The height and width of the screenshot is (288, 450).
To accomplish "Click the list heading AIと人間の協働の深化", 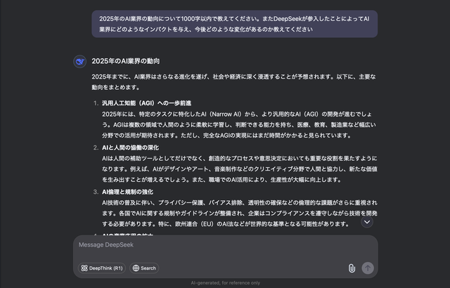I will 130,148.
